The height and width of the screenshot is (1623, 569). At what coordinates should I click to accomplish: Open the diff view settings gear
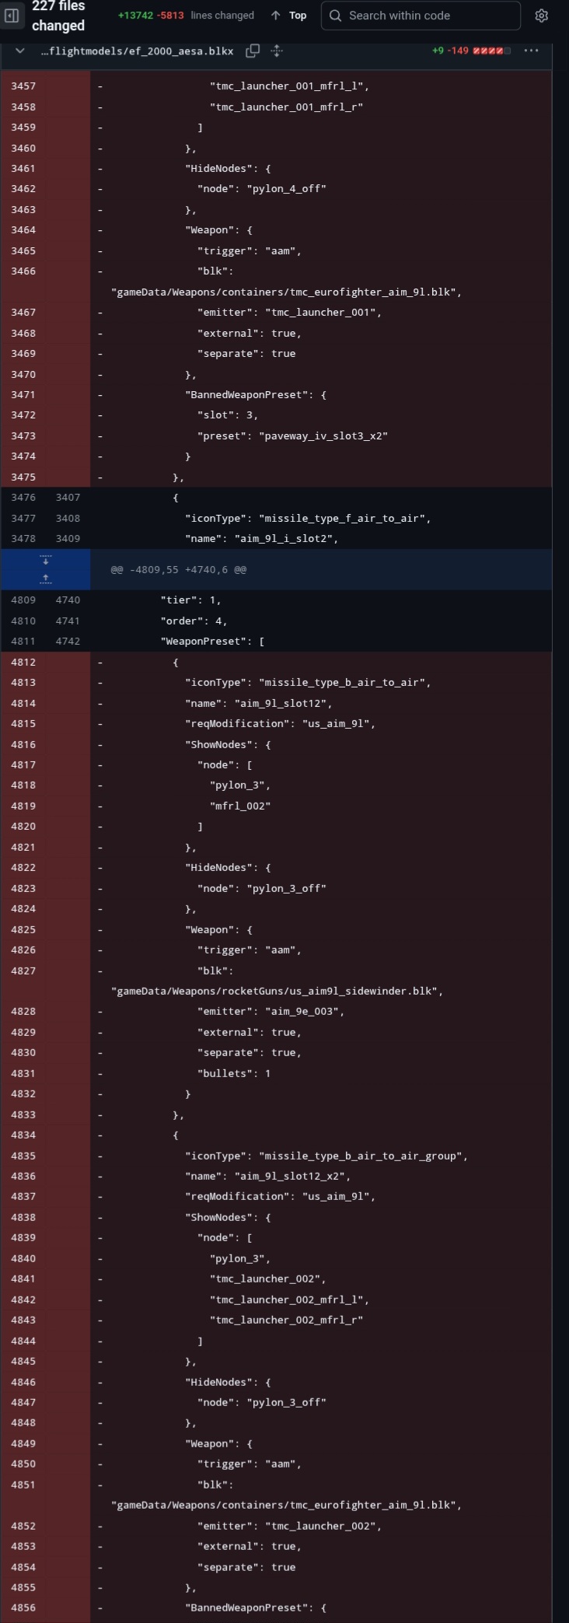tap(542, 16)
